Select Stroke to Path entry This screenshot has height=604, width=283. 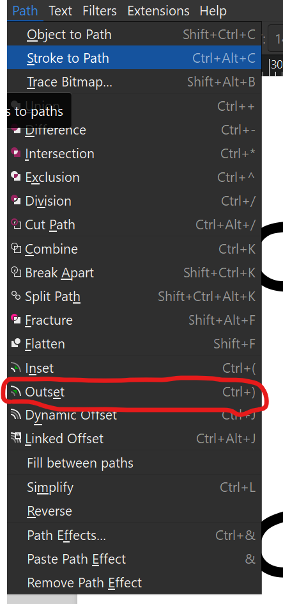(134, 58)
